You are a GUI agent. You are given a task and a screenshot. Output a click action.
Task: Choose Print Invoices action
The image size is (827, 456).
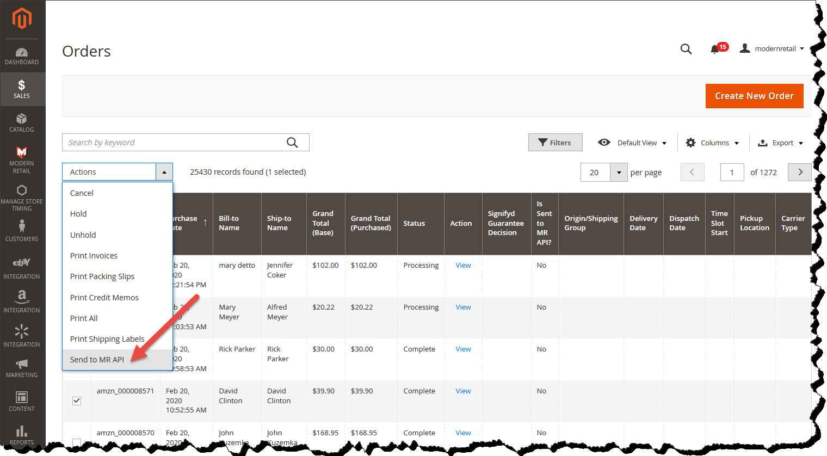point(118,256)
